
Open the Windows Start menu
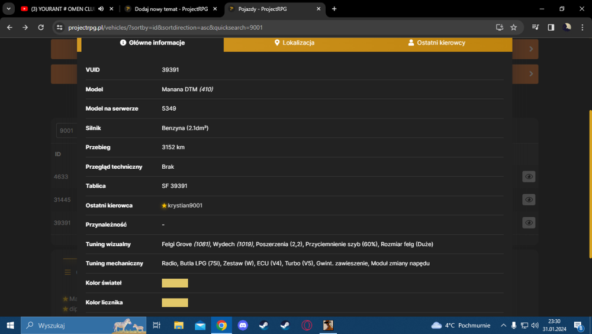point(10,325)
